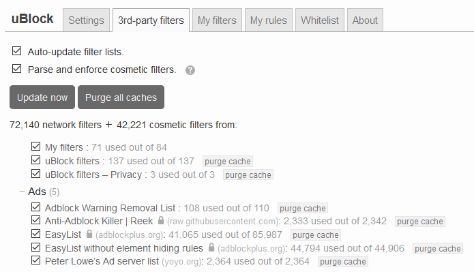Screen dimensions: 474x272
Task: Click the Update now button
Action: (x=42, y=97)
